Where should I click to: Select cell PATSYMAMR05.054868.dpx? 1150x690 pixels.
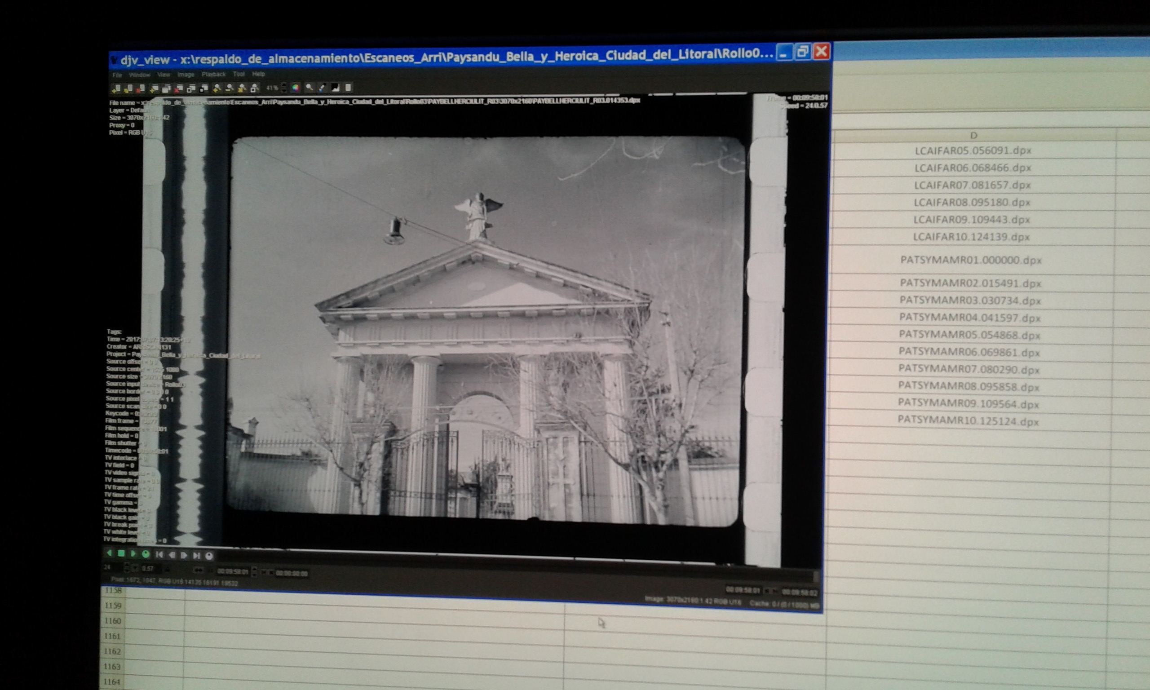[970, 335]
